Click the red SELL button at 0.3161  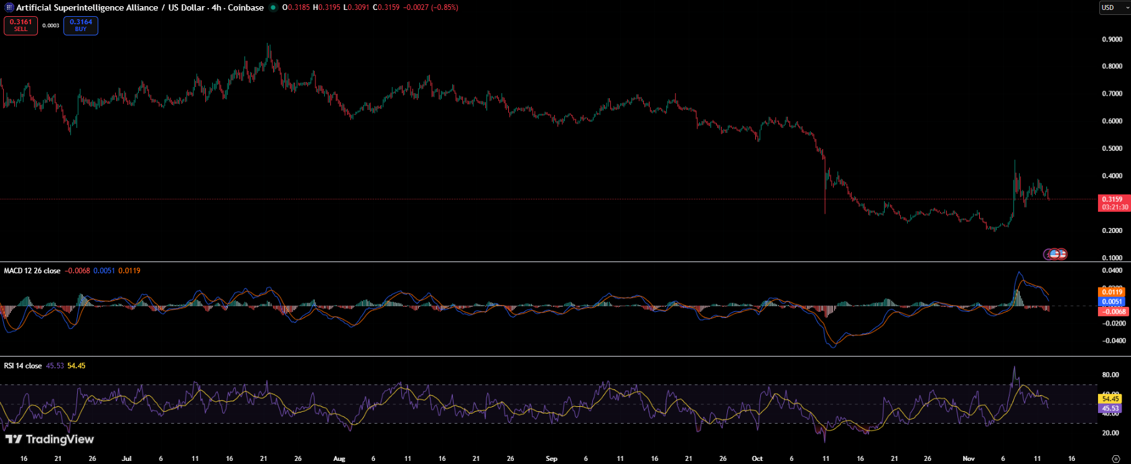[21, 25]
